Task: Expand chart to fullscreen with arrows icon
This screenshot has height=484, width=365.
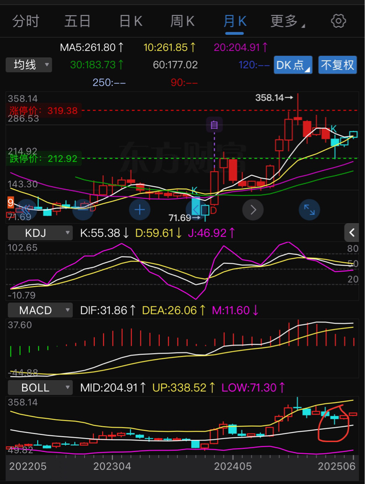Action: pos(309,210)
